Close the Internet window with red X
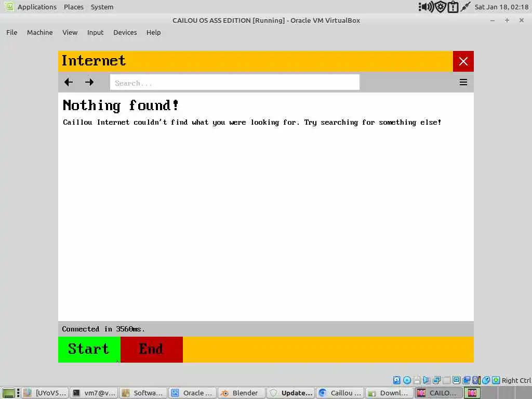532x399 pixels. click(463, 61)
